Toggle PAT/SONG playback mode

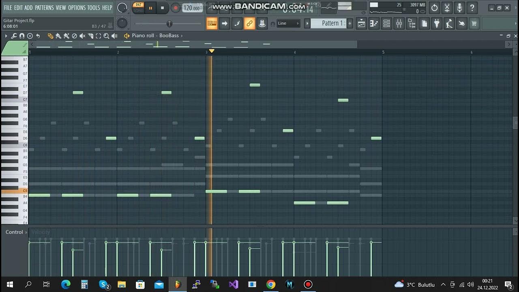pyautogui.click(x=138, y=8)
